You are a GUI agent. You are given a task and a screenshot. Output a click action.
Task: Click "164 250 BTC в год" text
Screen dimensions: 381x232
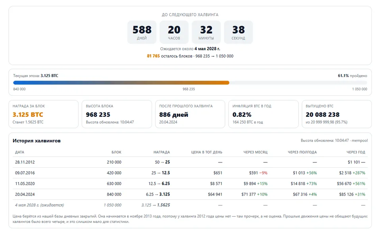(248, 122)
